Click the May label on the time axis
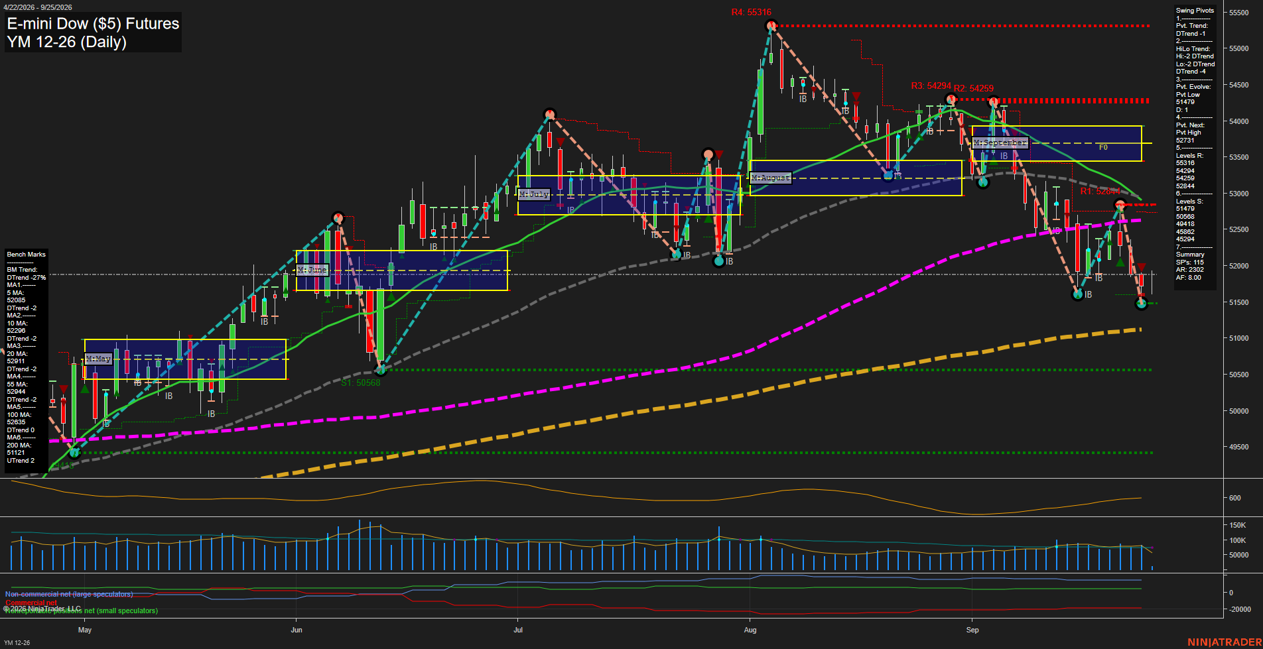The image size is (1263, 649). (x=85, y=630)
